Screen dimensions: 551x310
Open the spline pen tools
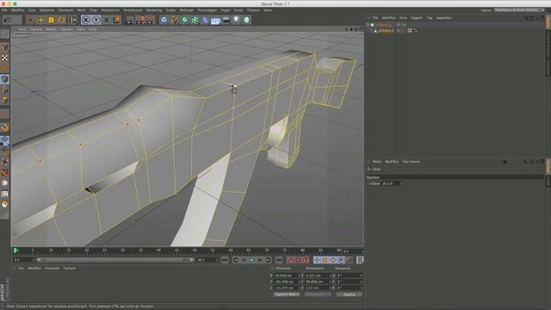pyautogui.click(x=174, y=20)
